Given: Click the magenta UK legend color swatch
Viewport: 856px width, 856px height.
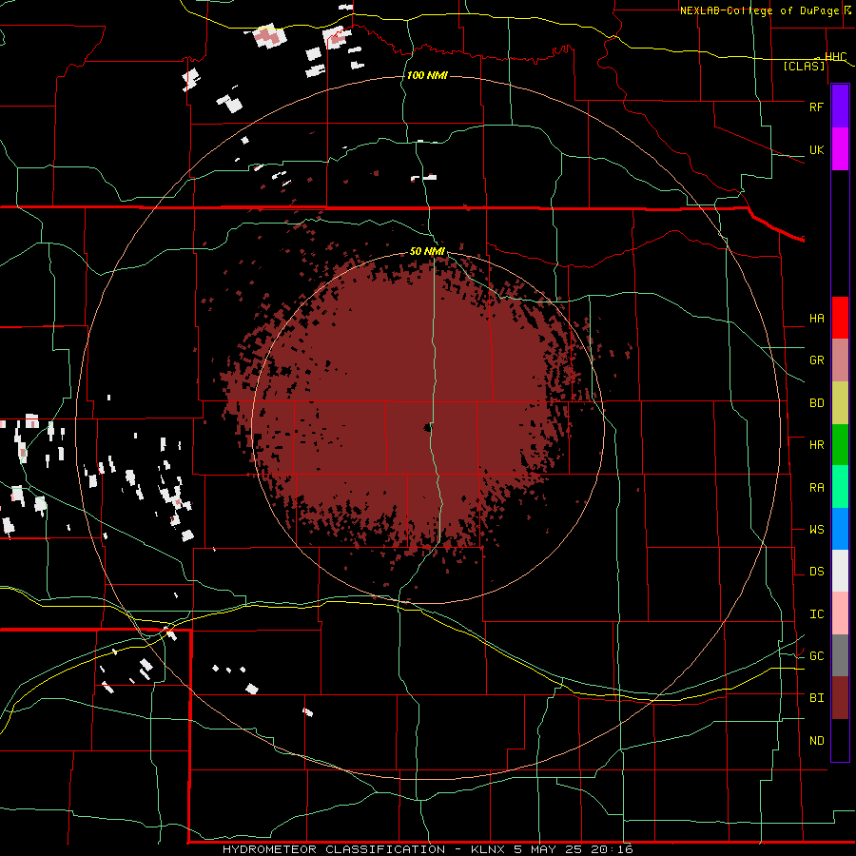Looking at the screenshot, I should click(840, 149).
